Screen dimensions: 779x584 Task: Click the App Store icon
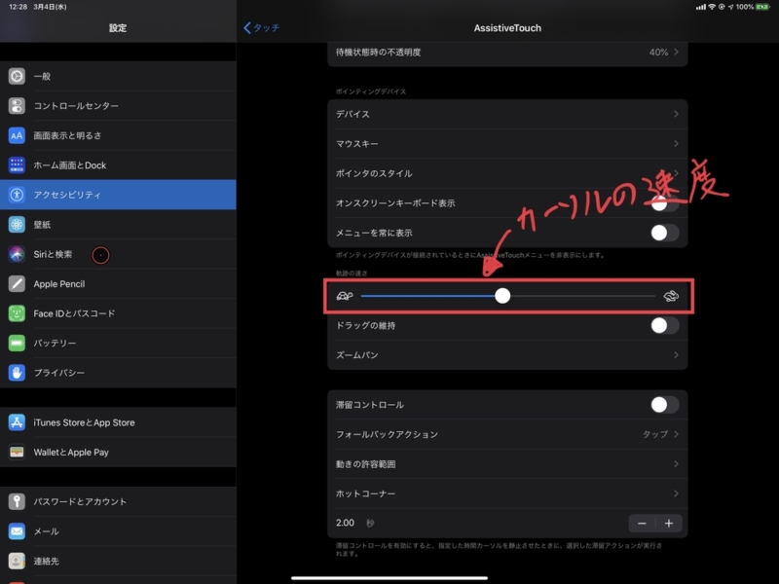point(17,422)
